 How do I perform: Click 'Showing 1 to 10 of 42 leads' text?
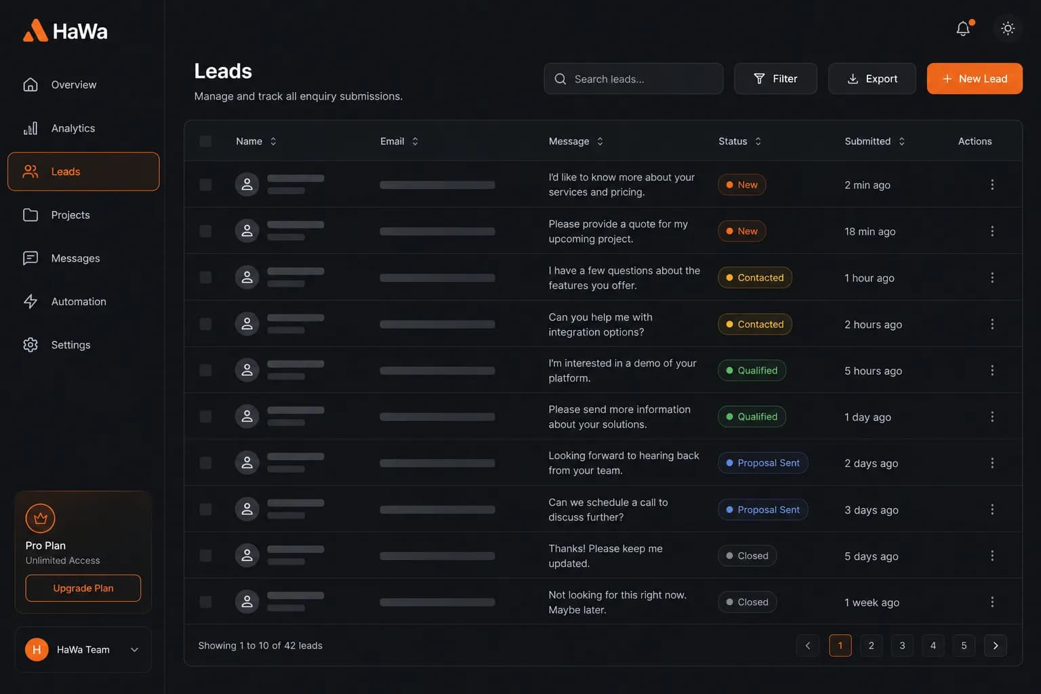coord(260,645)
